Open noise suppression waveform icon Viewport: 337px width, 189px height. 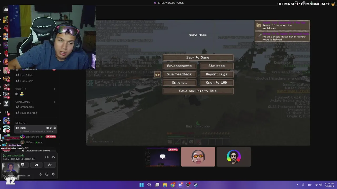tap(47, 157)
